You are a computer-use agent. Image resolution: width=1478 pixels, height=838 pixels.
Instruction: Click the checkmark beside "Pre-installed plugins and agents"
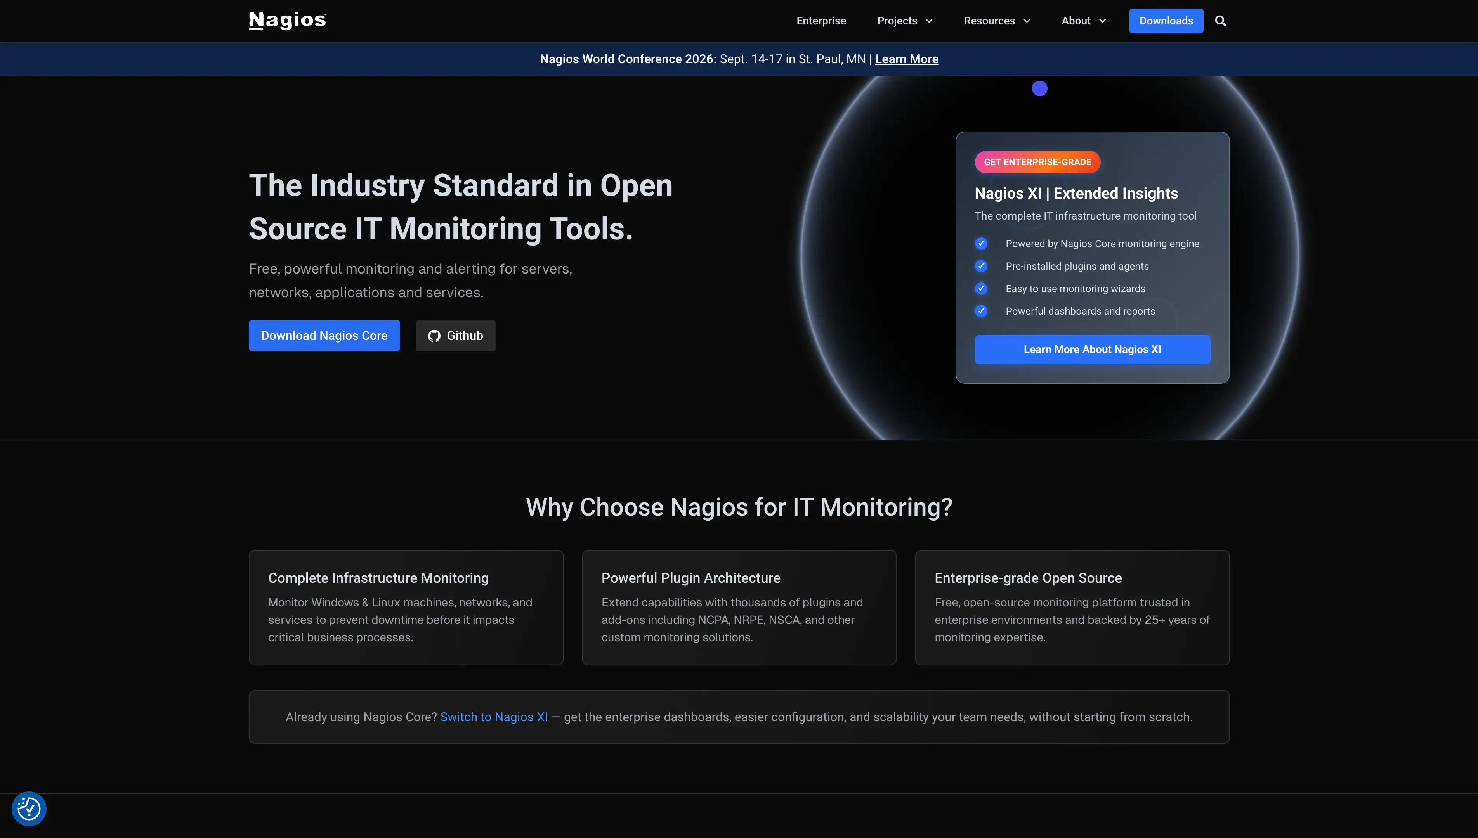point(981,266)
